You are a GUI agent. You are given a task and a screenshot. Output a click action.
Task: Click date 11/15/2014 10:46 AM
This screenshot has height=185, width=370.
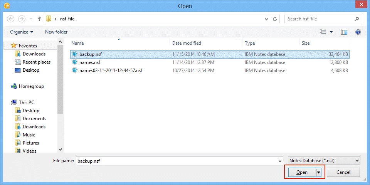point(193,54)
